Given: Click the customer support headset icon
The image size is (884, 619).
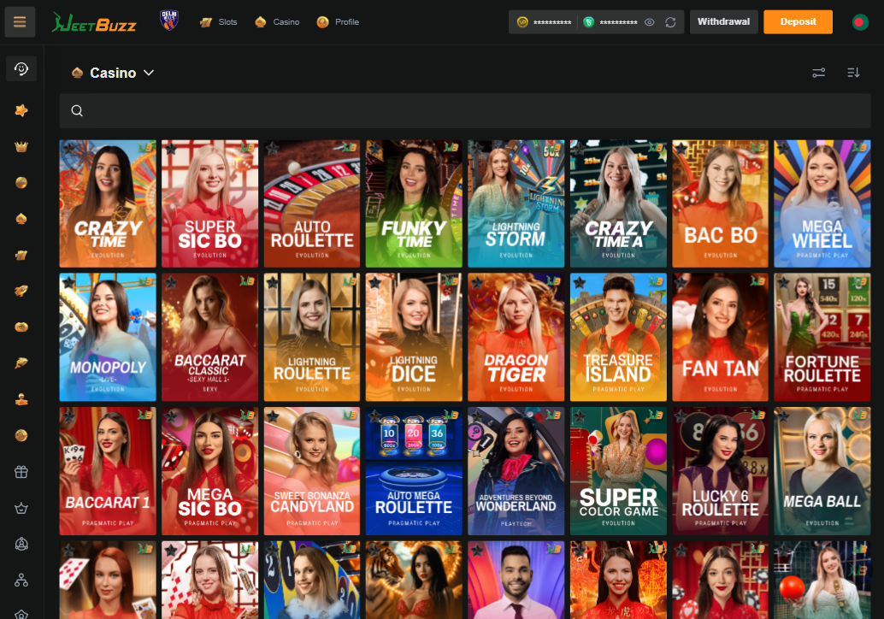Looking at the screenshot, I should [21, 68].
